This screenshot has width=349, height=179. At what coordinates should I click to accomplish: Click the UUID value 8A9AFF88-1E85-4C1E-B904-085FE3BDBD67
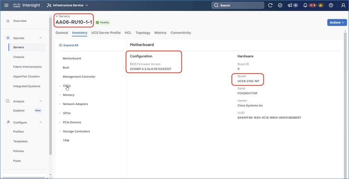coord(269,118)
